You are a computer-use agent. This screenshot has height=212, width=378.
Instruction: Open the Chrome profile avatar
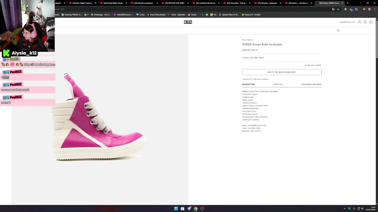click(369, 9)
